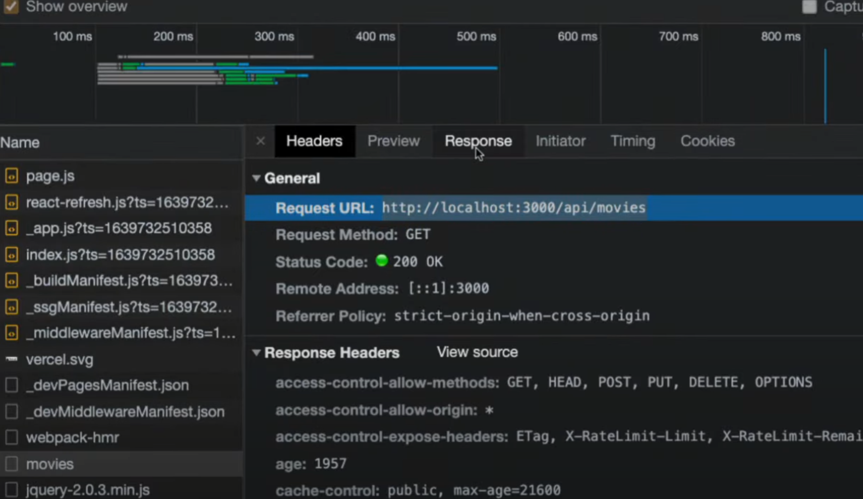Open the Timing tab
The height and width of the screenshot is (499, 863).
632,141
